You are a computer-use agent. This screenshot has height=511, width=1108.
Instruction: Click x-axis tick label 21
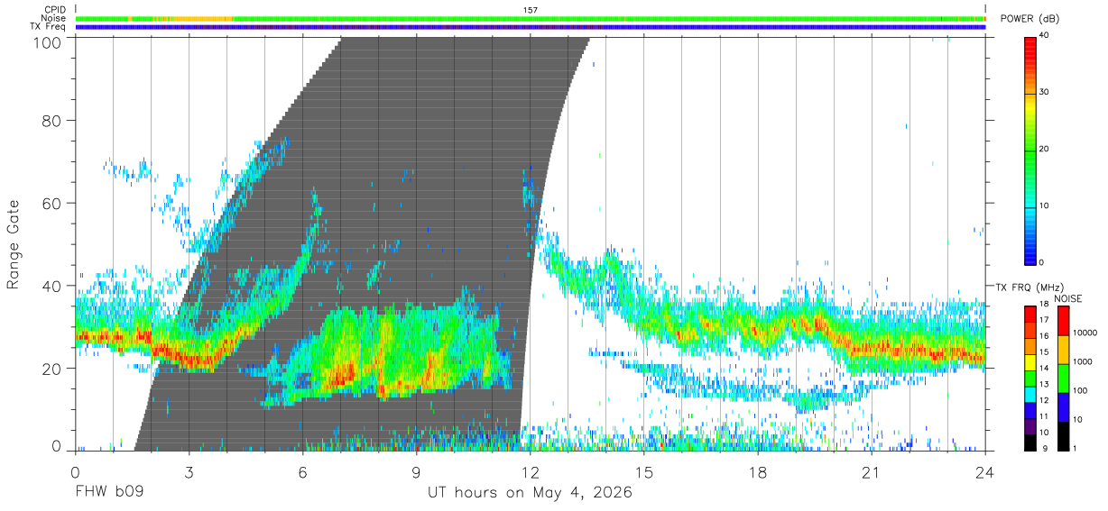(x=872, y=472)
